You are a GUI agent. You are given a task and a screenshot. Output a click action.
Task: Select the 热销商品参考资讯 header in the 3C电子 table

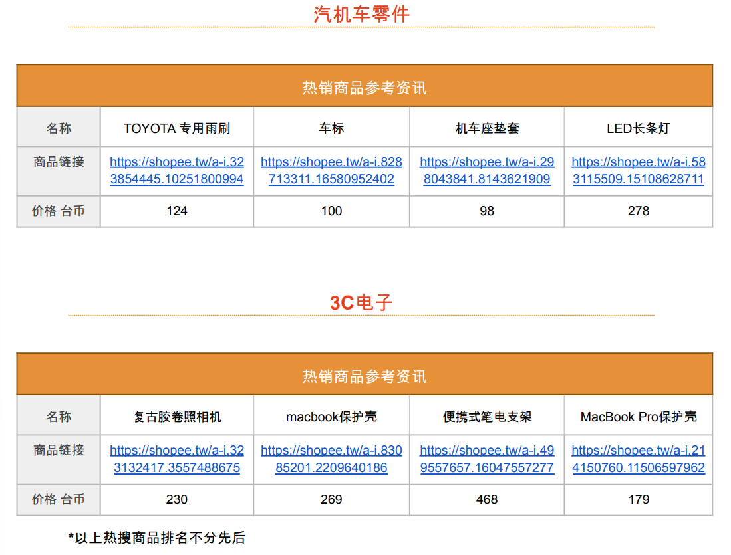click(x=365, y=376)
